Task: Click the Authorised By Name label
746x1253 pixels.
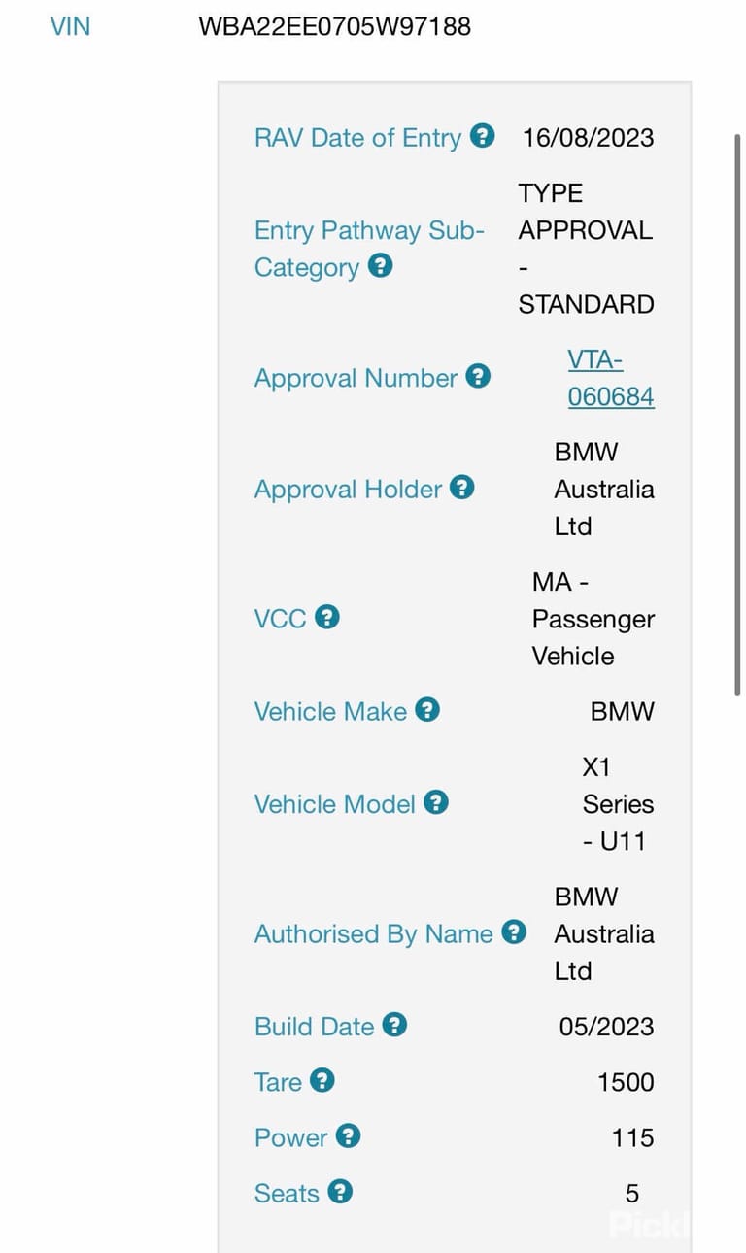Action: pos(374,934)
